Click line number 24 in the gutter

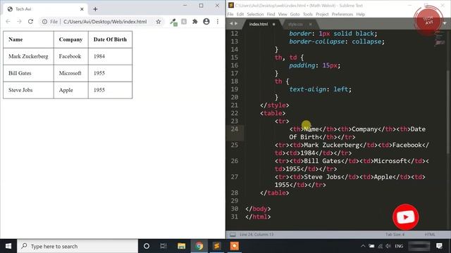pyautogui.click(x=235, y=129)
